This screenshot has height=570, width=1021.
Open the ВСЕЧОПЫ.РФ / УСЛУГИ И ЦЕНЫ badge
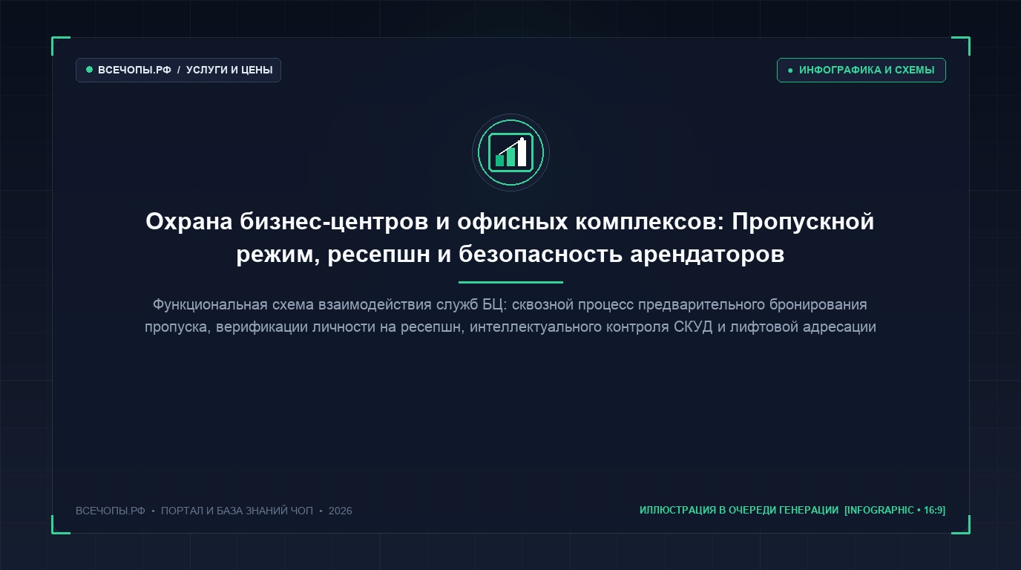tap(178, 70)
